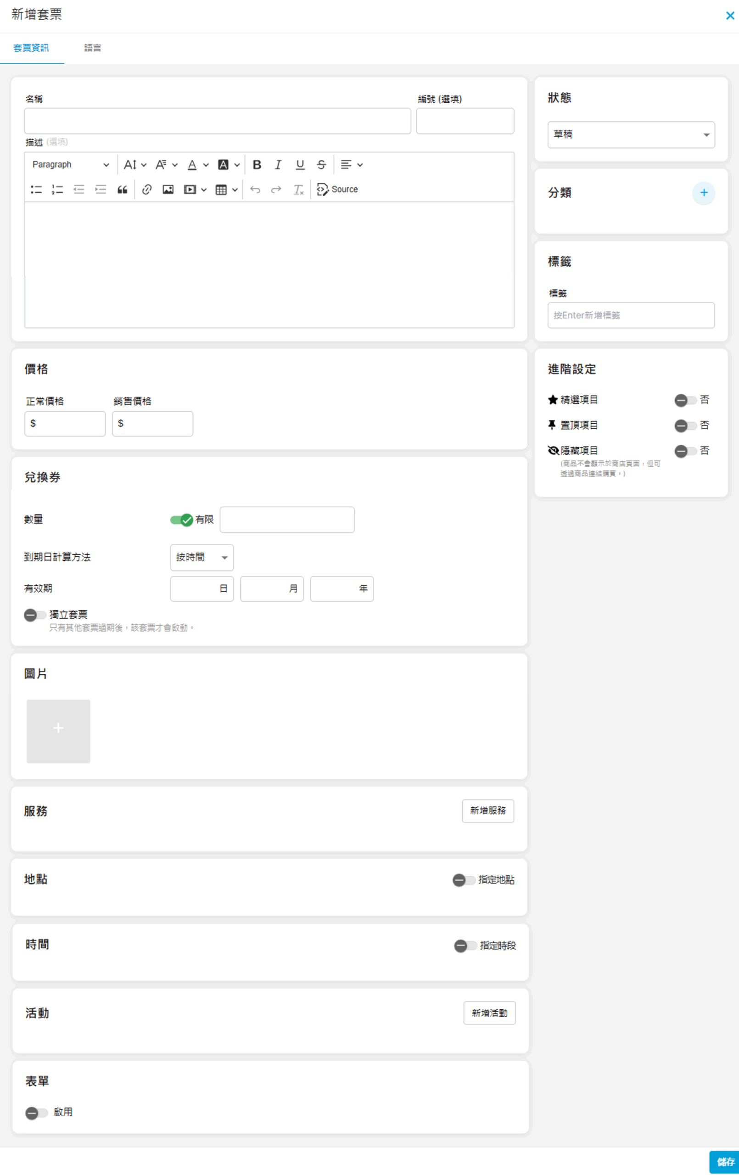739x1175 pixels.
Task: Click the insert image icon in editor
Action: point(168,189)
